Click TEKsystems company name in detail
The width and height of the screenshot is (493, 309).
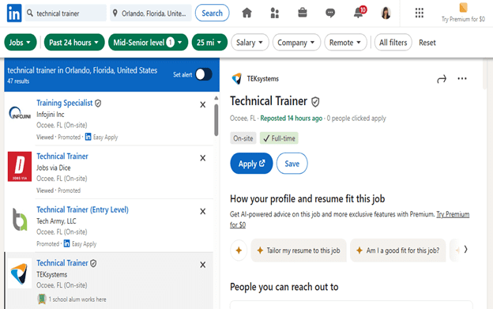pos(262,78)
